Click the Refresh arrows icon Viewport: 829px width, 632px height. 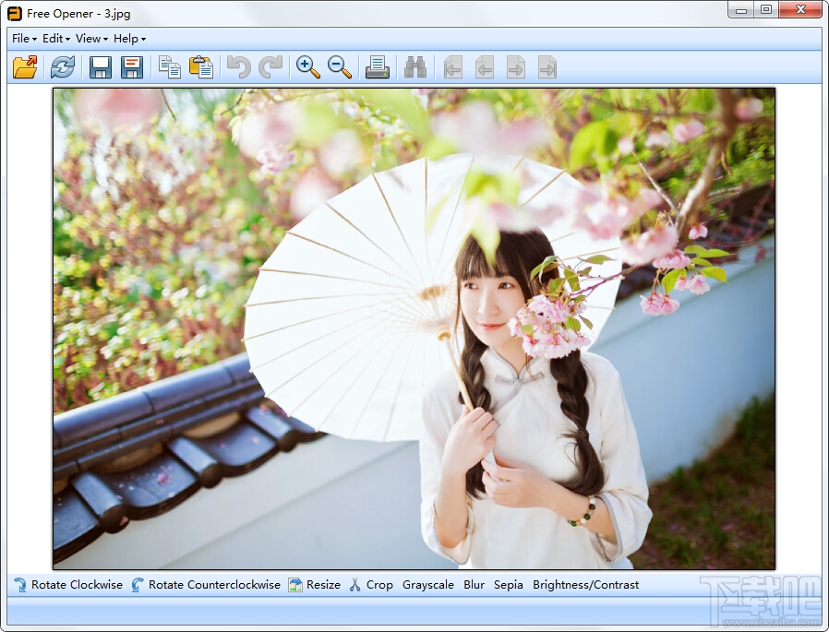pos(63,67)
